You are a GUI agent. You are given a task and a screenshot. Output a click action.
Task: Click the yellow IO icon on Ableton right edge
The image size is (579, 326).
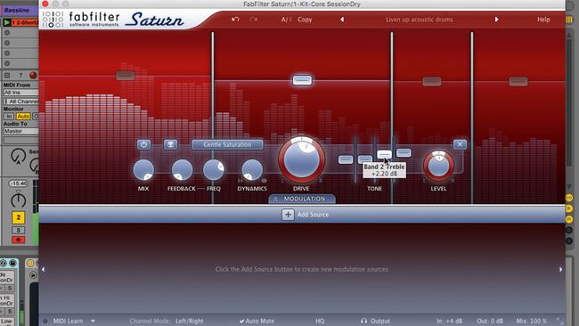pyautogui.click(x=569, y=198)
